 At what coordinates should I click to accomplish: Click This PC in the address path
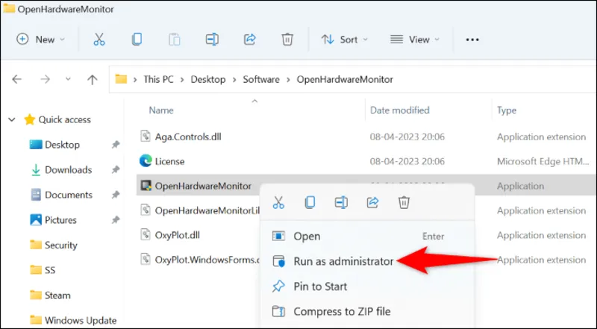pyautogui.click(x=158, y=79)
